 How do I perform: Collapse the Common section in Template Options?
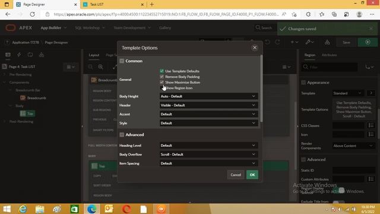point(122,61)
